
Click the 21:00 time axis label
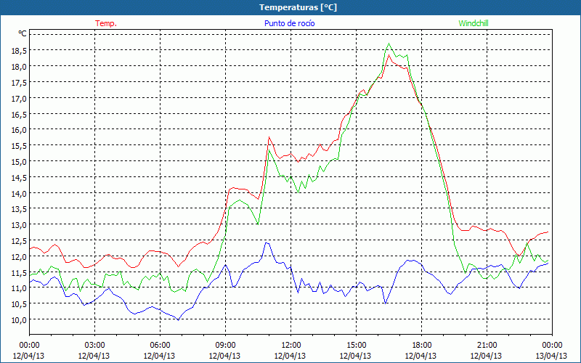click(487, 346)
